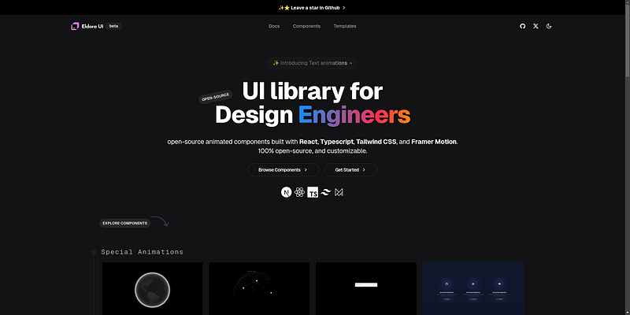Open the globe animation thumbnail
Viewport: 630px width, 315px height.
point(152,288)
